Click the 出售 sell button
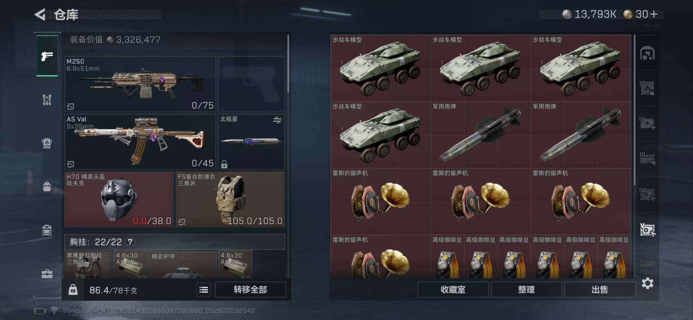This screenshot has height=320, width=693. pyautogui.click(x=600, y=290)
